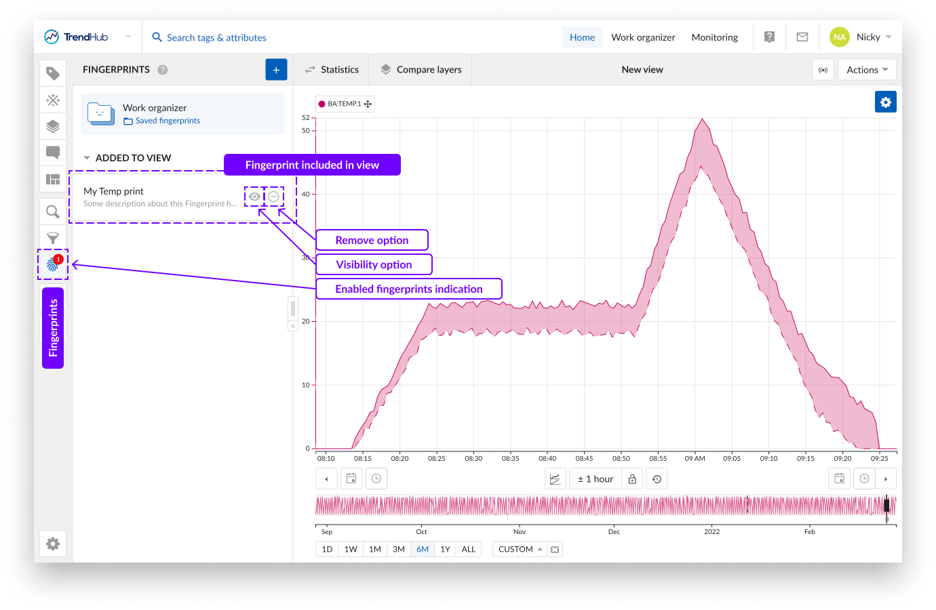Click the Search tags & attributes field

[216, 38]
